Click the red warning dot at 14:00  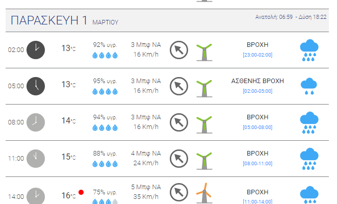[x=81, y=192]
